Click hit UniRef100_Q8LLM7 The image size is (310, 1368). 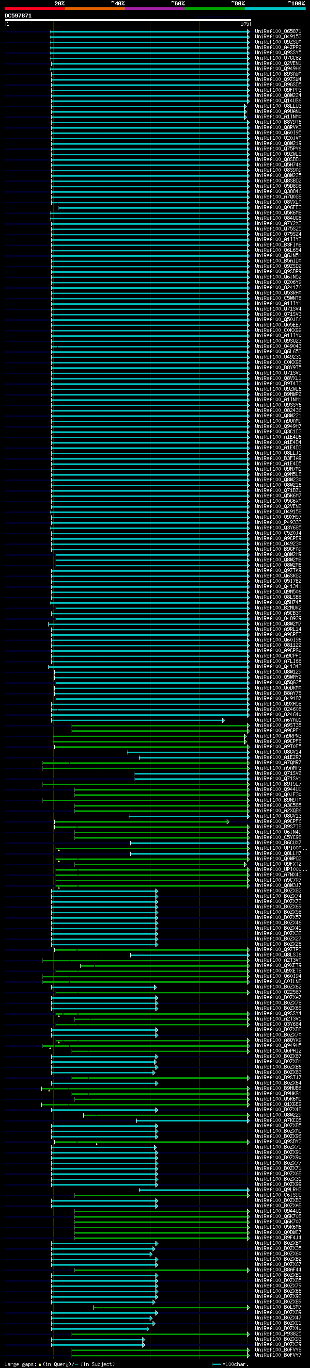click(278, 854)
